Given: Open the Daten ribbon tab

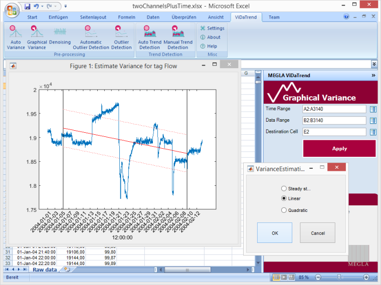Looking at the screenshot, I should coord(153,17).
